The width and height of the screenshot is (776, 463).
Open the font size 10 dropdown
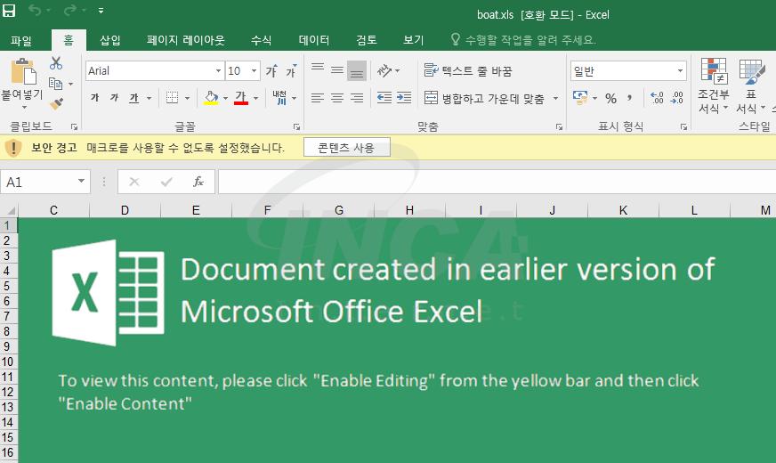click(254, 71)
